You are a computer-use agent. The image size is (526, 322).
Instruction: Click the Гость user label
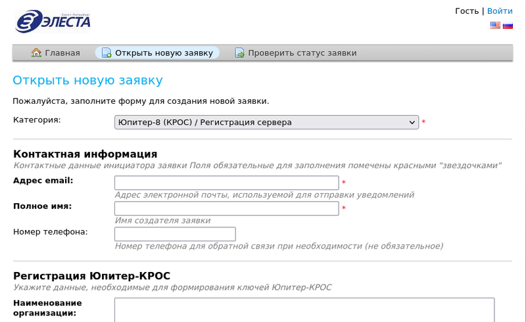pyautogui.click(x=467, y=11)
